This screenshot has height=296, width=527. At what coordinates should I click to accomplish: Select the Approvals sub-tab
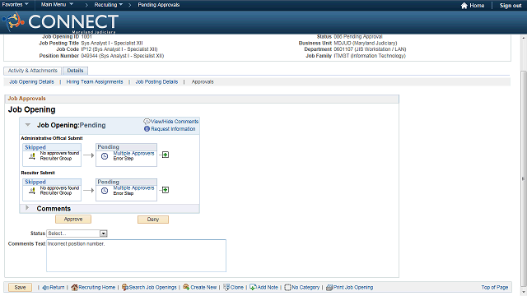[x=203, y=82]
